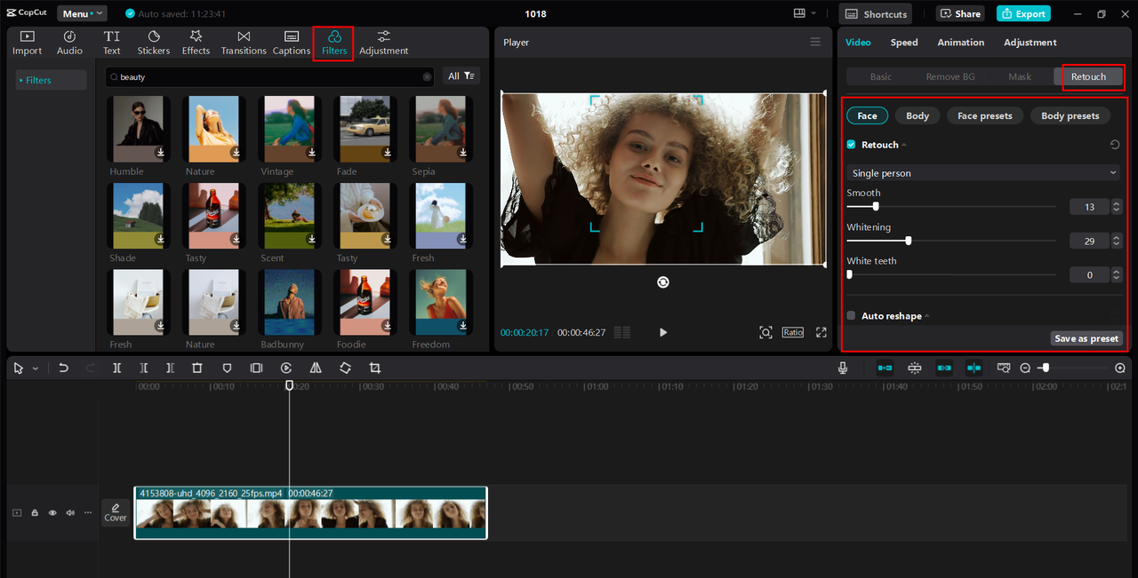Screen dimensions: 1138x578
Task: Zoom in the timeline with plus icon
Action: [1120, 368]
